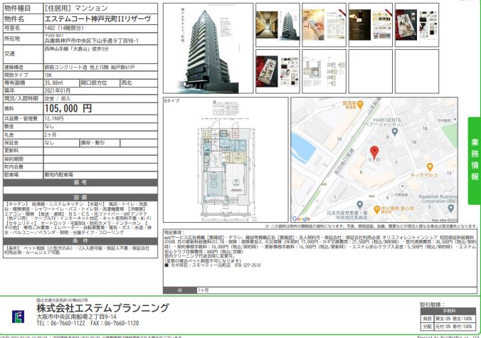481x338 pixels.
Task: Click the 設備 section header
Action: (80, 197)
